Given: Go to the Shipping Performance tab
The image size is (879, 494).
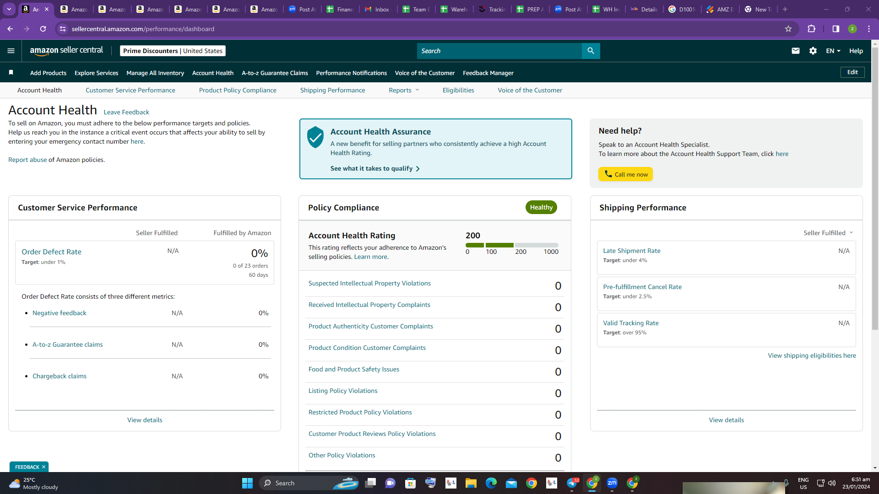Looking at the screenshot, I should tap(333, 90).
